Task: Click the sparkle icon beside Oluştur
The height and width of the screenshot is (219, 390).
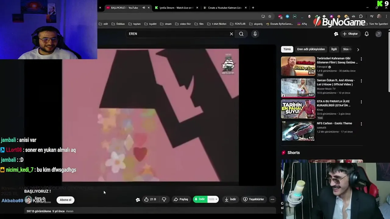Action: [336, 34]
